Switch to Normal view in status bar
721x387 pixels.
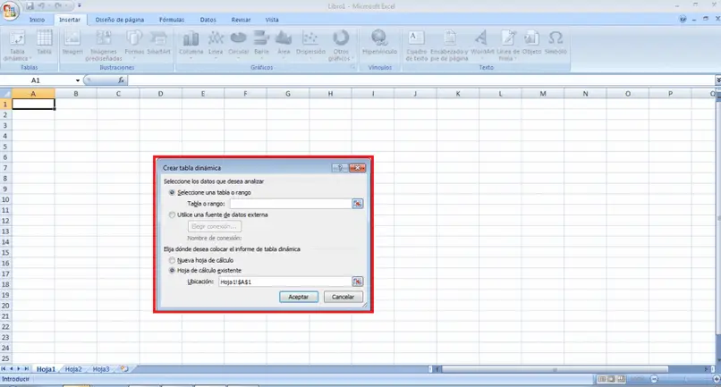pos(602,379)
